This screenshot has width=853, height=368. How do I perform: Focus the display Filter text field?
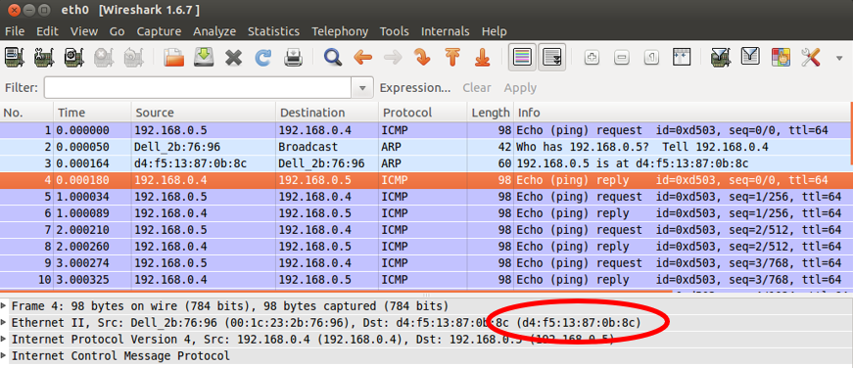198,87
